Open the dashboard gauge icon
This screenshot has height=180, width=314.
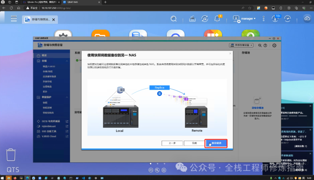288,19
